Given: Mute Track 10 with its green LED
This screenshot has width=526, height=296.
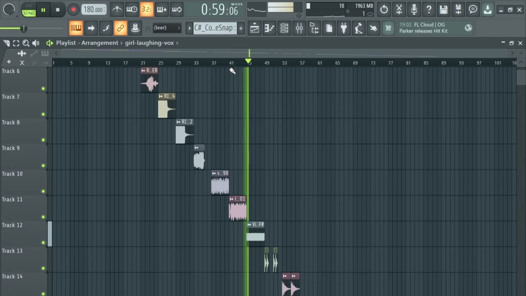Looking at the screenshot, I should (43, 191).
